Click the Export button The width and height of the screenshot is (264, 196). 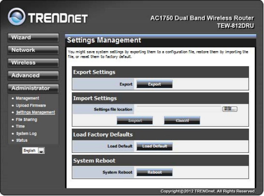pyautogui.click(x=154, y=84)
